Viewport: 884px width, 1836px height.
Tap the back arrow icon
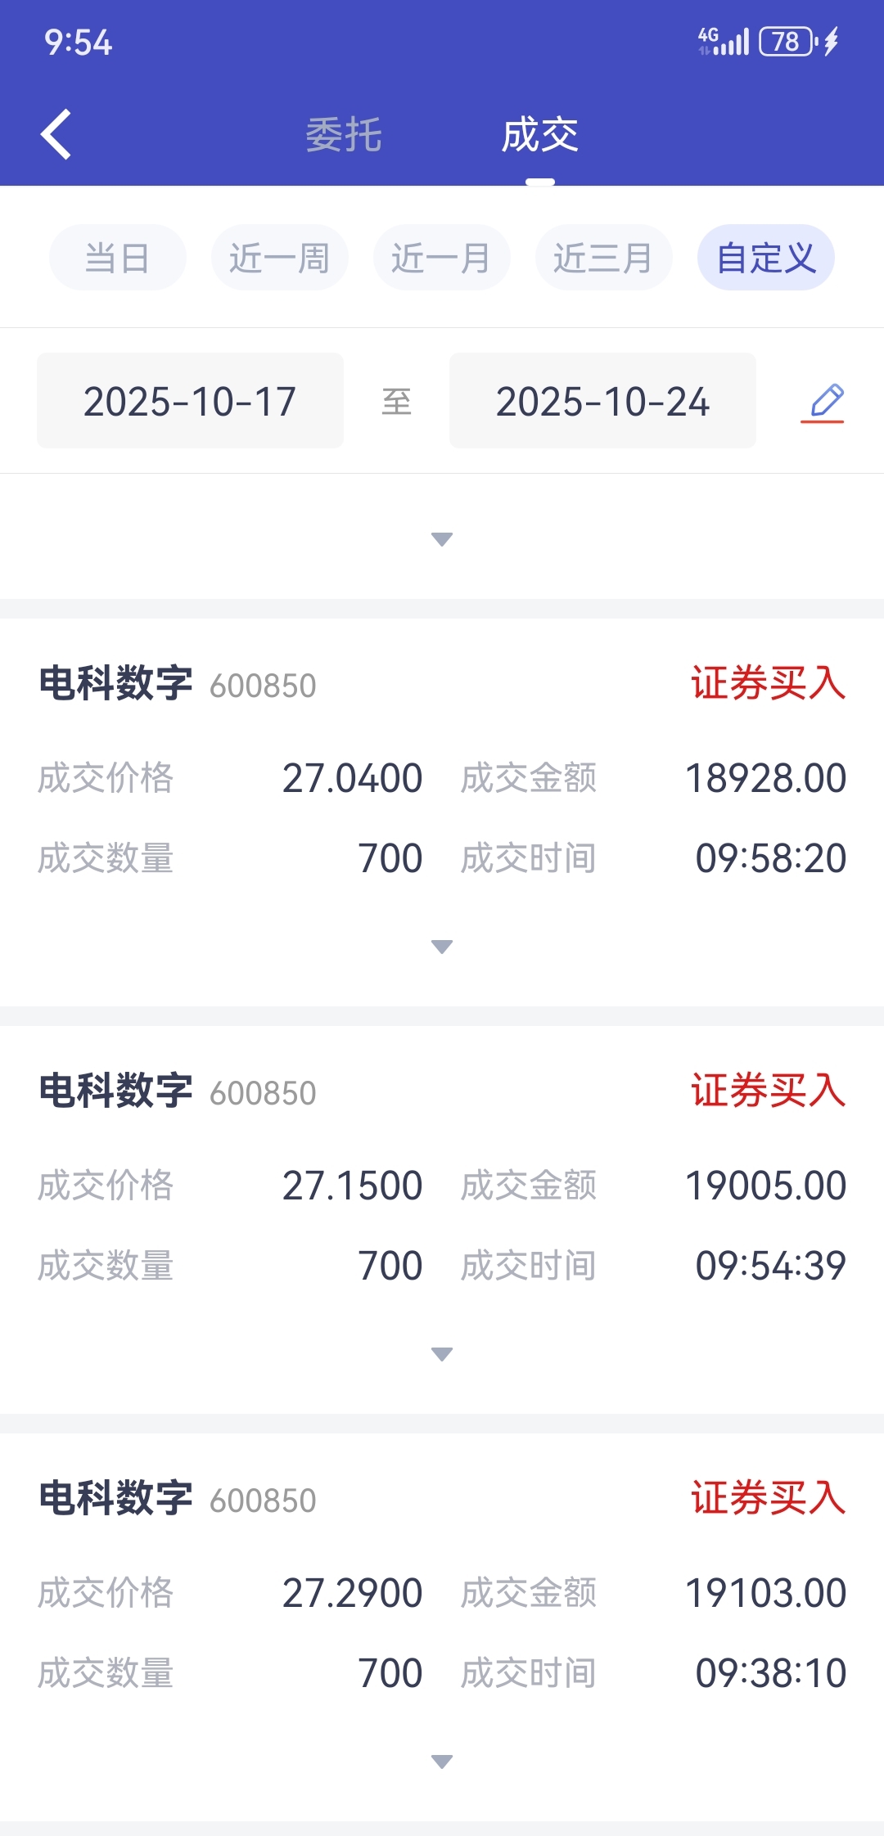(x=56, y=134)
